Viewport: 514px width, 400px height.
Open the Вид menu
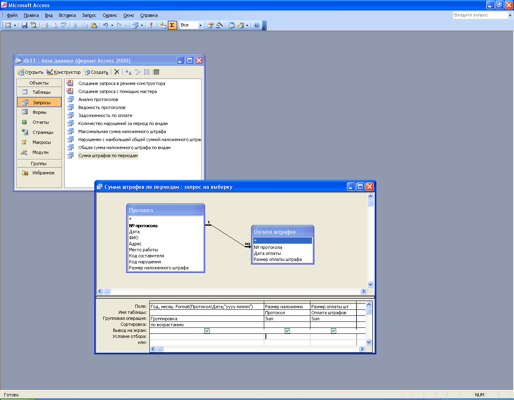49,15
